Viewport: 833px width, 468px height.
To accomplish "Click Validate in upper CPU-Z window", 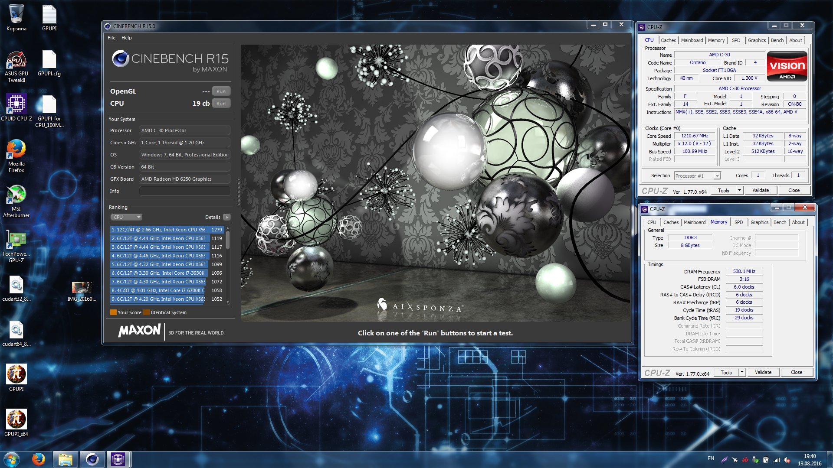I will click(761, 190).
